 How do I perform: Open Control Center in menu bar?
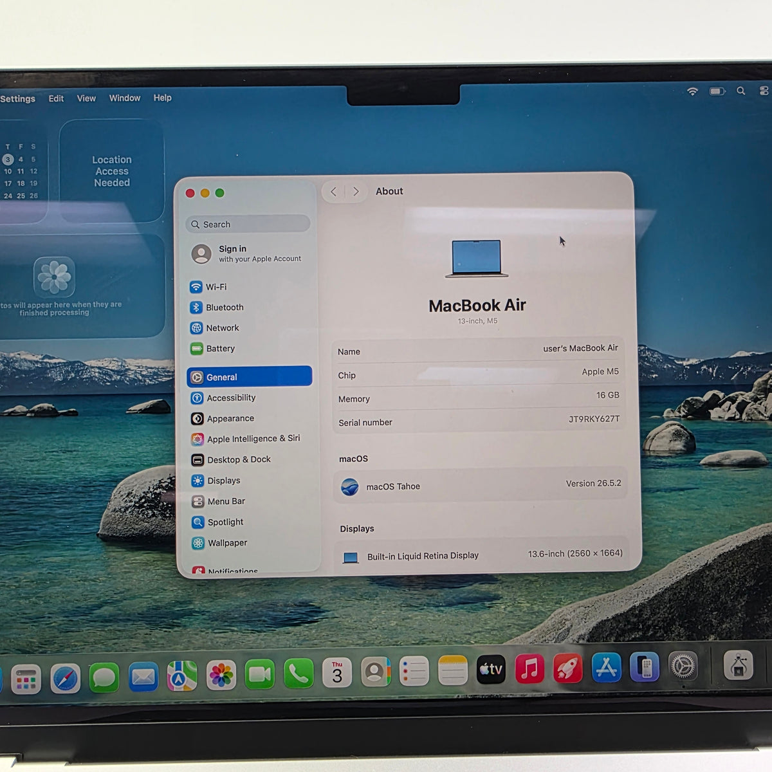click(764, 91)
